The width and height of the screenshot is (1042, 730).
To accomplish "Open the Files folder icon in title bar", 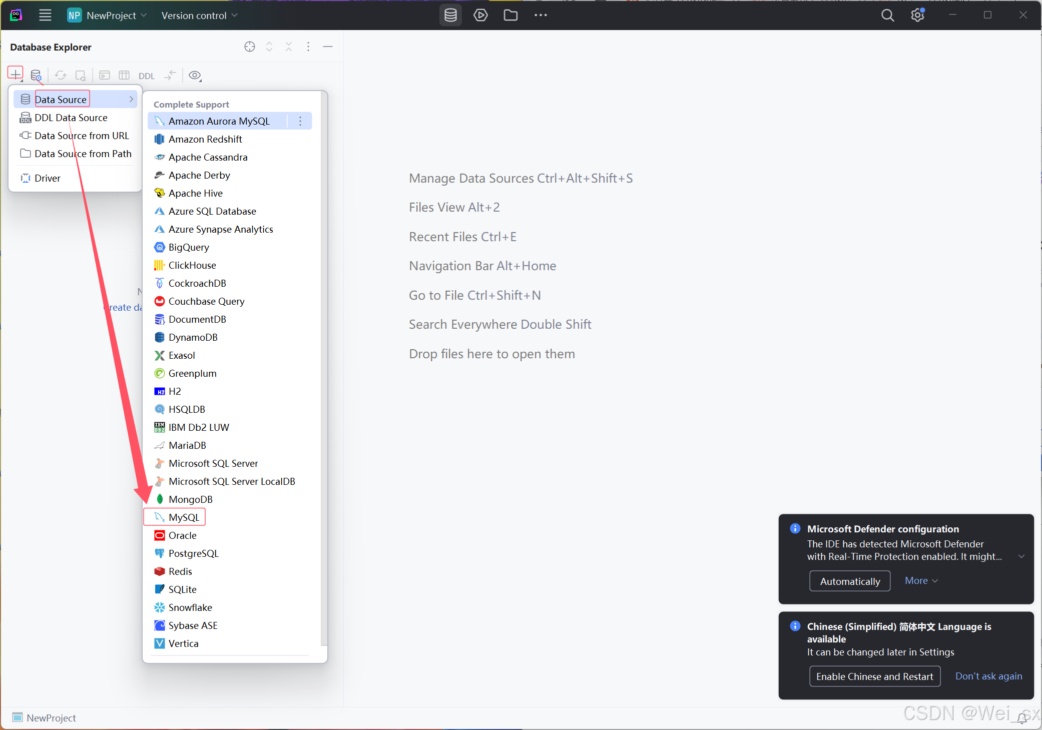I will tap(510, 15).
